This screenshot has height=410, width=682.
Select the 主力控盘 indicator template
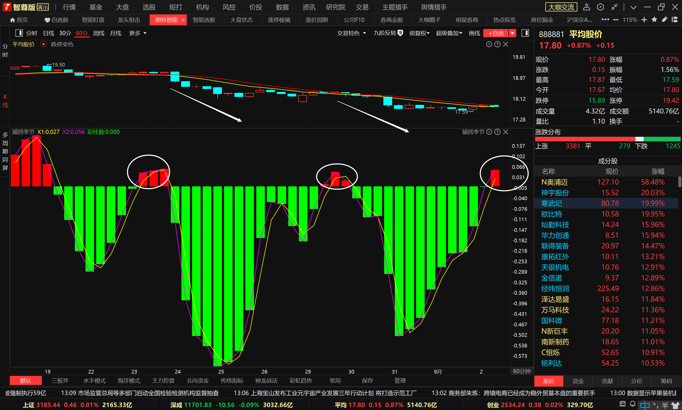(x=163, y=381)
